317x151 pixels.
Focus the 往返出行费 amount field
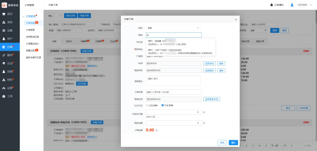coord(174,112)
